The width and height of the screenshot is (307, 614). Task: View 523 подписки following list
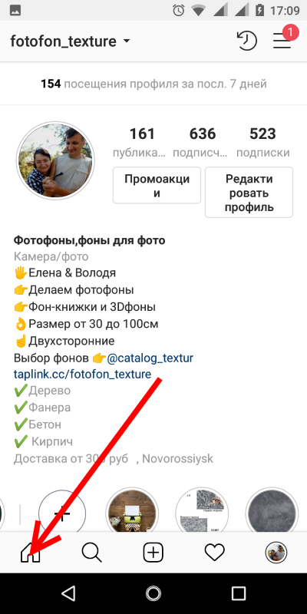click(x=262, y=143)
